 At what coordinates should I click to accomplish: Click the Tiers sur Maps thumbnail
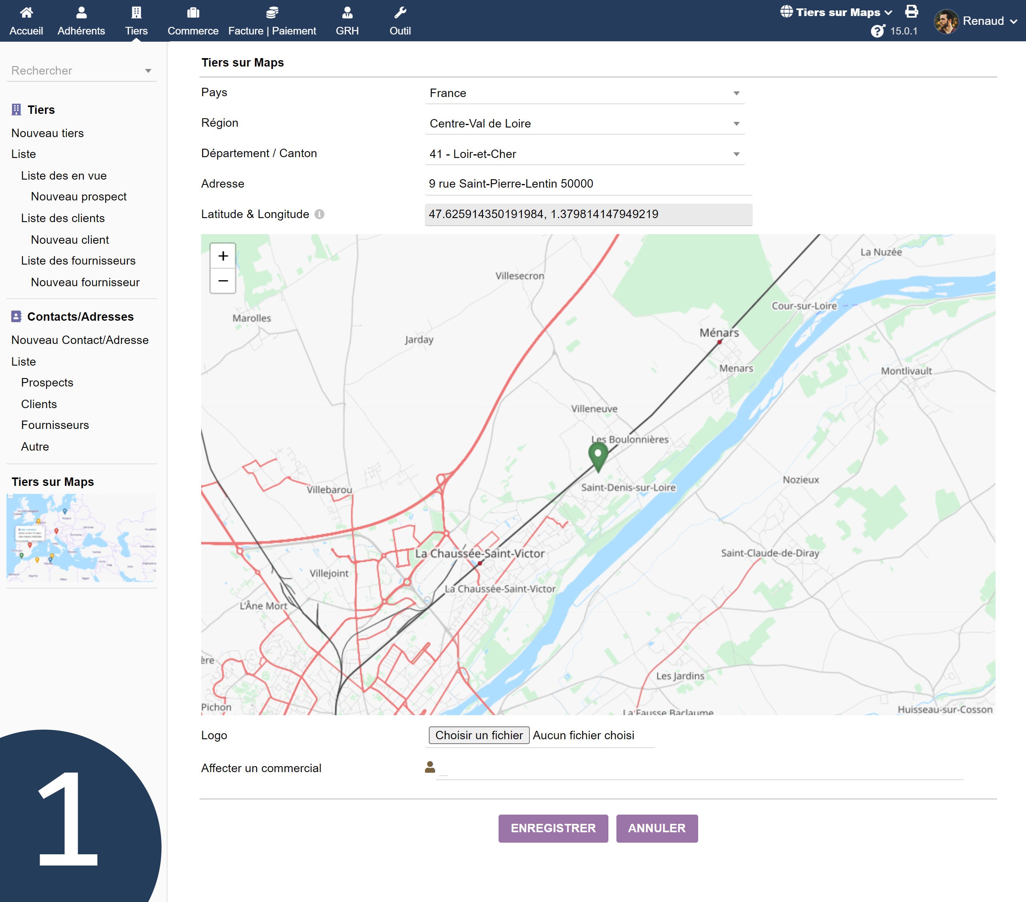(x=81, y=537)
